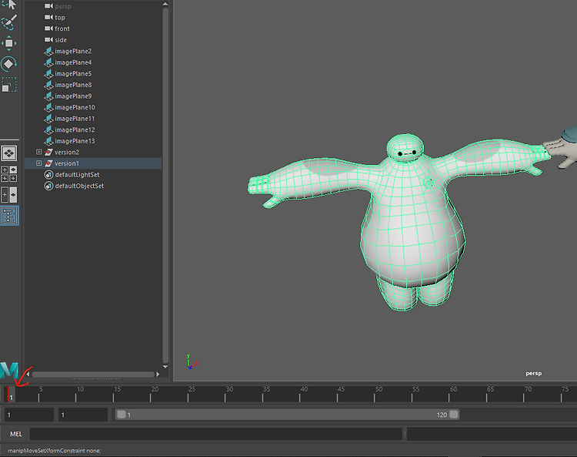Toggle the MEL script language button
This screenshot has width=577, height=457.
[16, 434]
